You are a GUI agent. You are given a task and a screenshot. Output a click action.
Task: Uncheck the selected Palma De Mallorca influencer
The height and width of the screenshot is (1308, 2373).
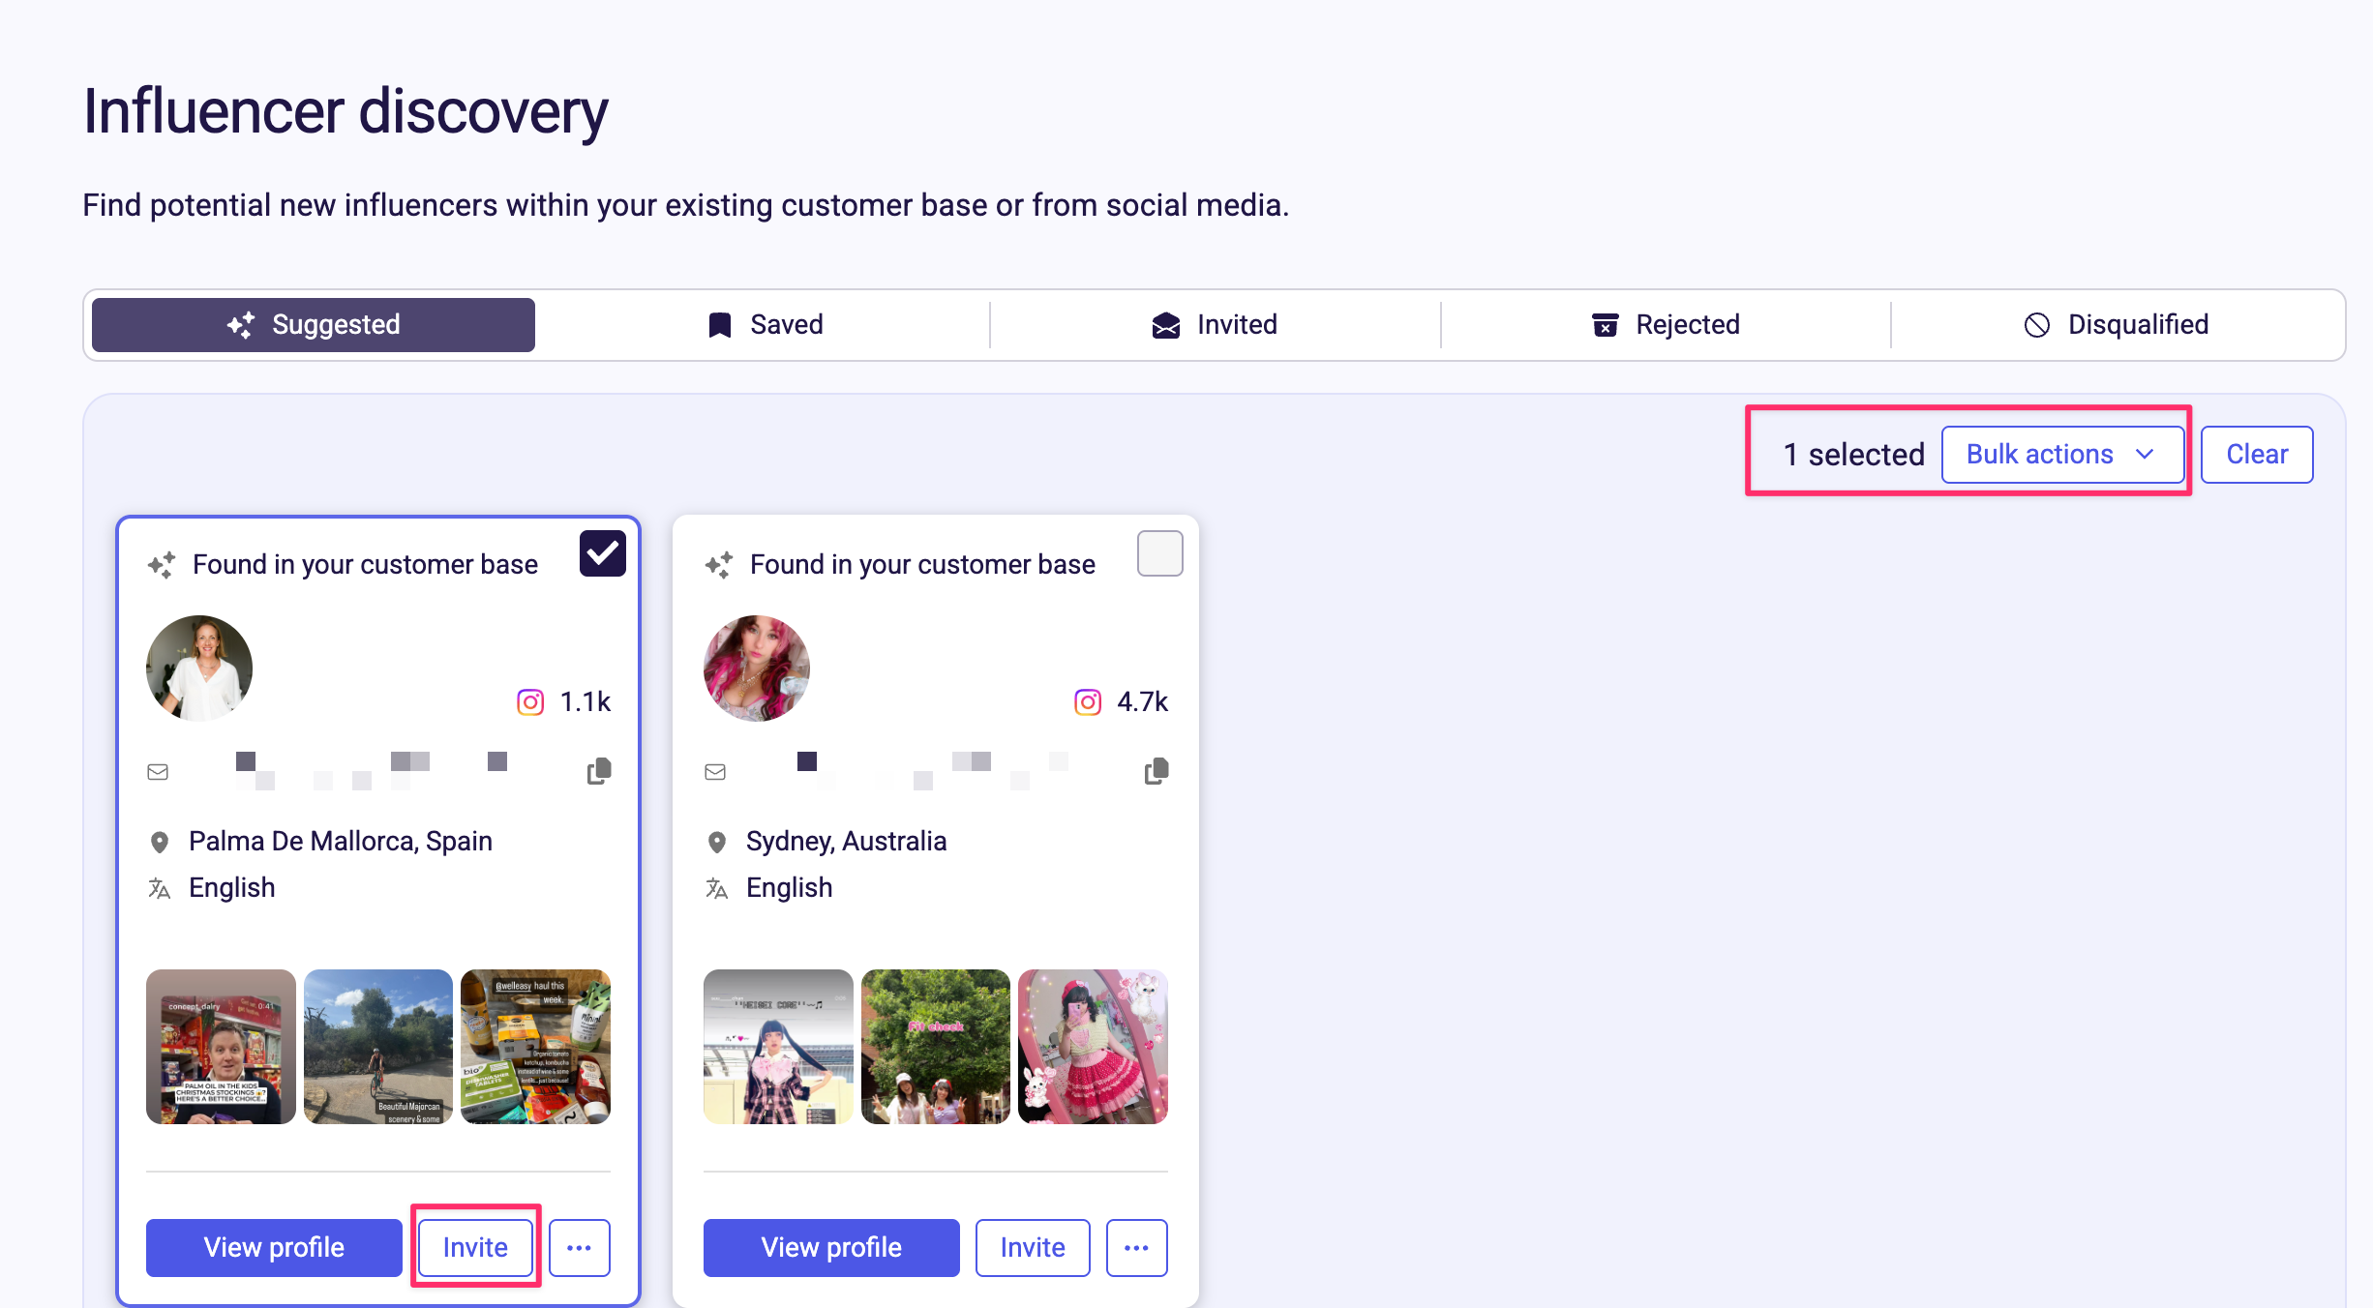[x=603, y=552]
